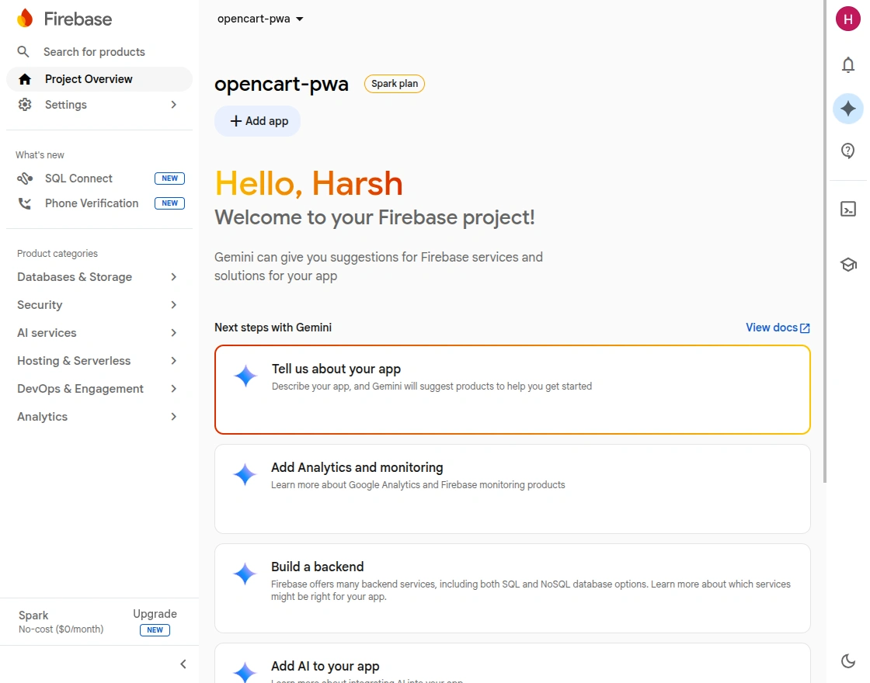Click the Next steps with Gemini heading
The height and width of the screenshot is (683, 870).
click(x=273, y=328)
